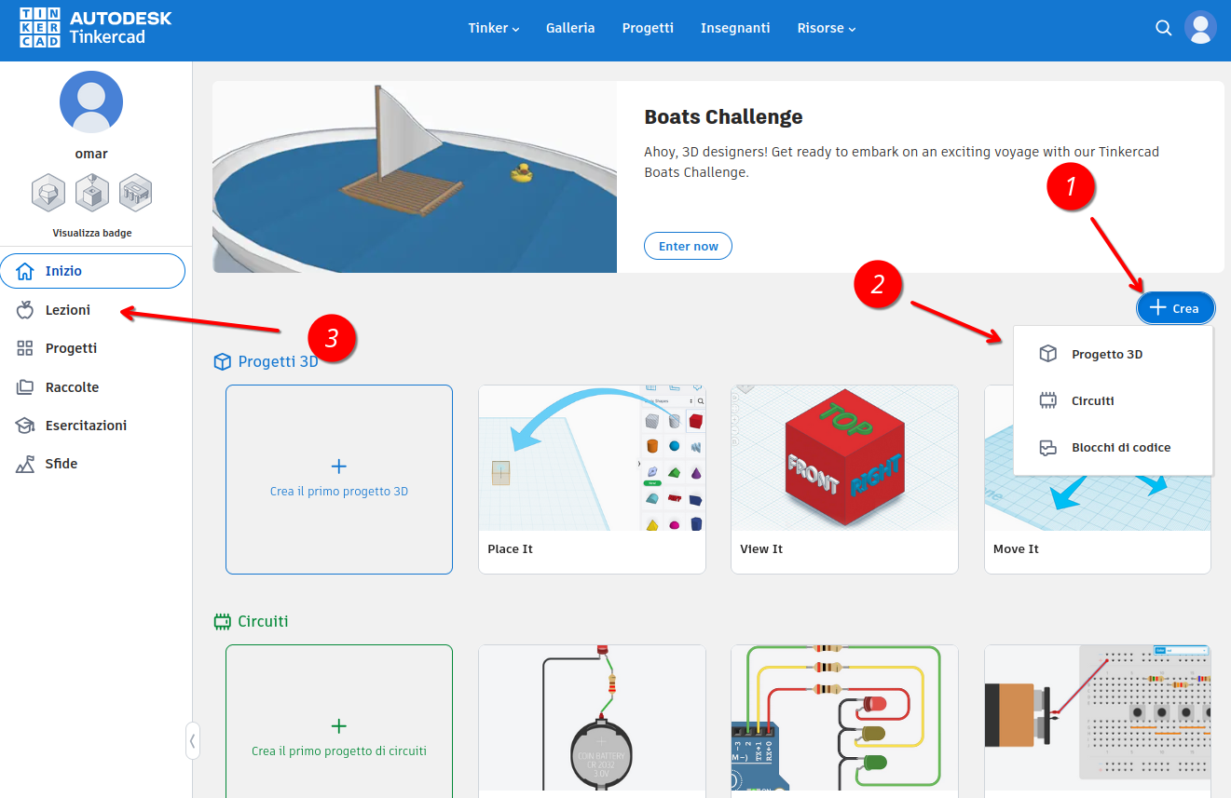Click the mountain flag icon beside Sfide
This screenshot has width=1231, height=798.
point(25,464)
